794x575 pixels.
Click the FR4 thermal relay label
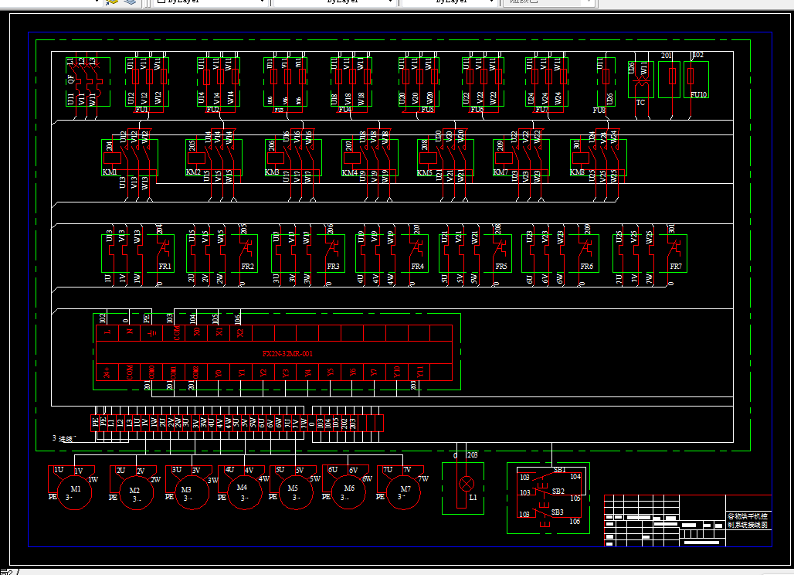click(x=418, y=266)
